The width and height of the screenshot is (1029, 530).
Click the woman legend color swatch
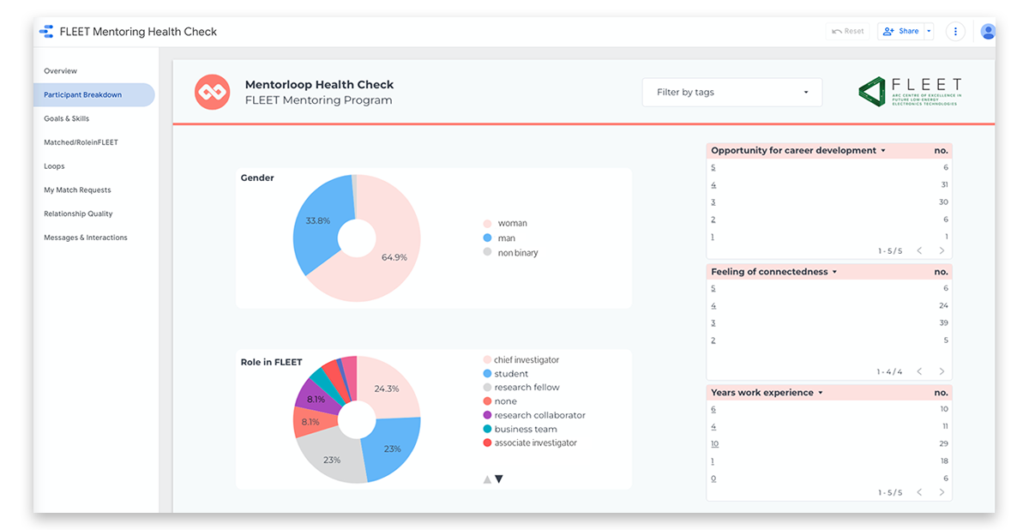pyautogui.click(x=487, y=223)
